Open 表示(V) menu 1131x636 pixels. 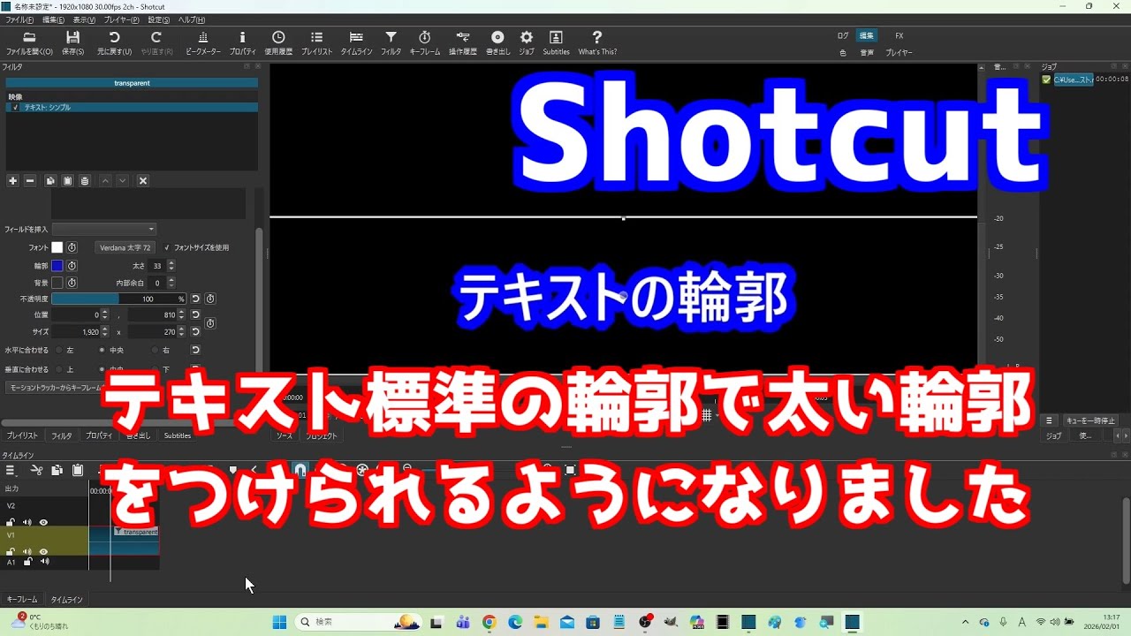(84, 19)
